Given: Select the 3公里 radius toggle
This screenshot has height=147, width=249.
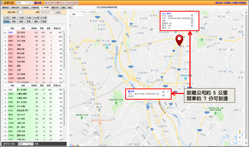Looking at the screenshot, I should (21, 18).
